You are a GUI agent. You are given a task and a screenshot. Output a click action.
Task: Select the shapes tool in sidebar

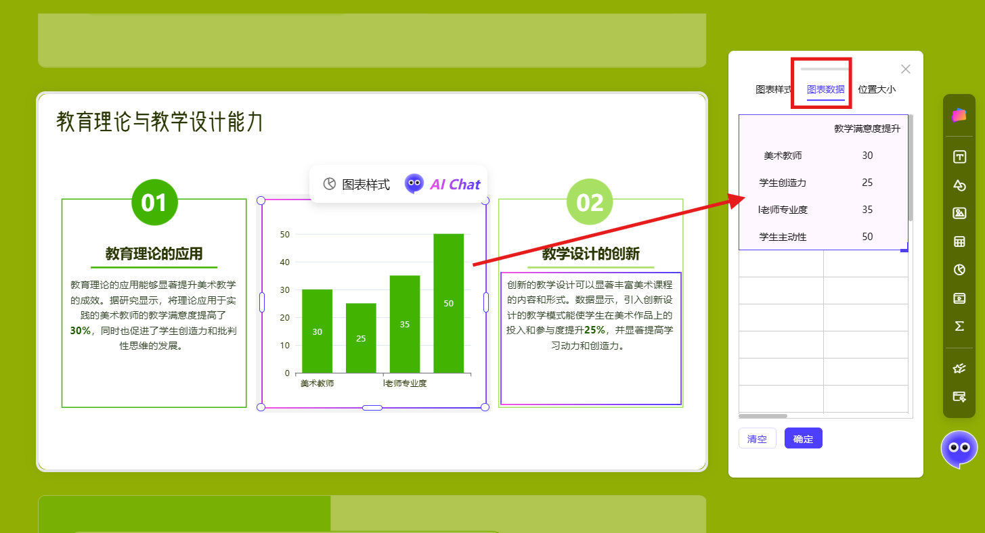point(959,185)
